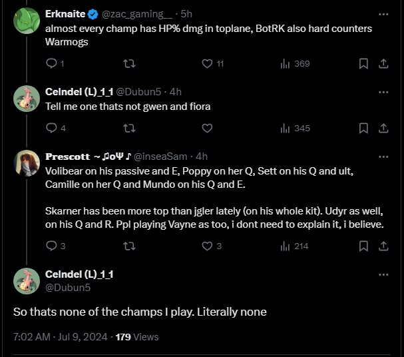Open Erknaite's green avatar image

27,21
